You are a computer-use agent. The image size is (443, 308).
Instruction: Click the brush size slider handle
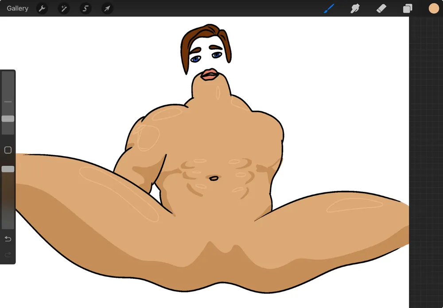8,119
